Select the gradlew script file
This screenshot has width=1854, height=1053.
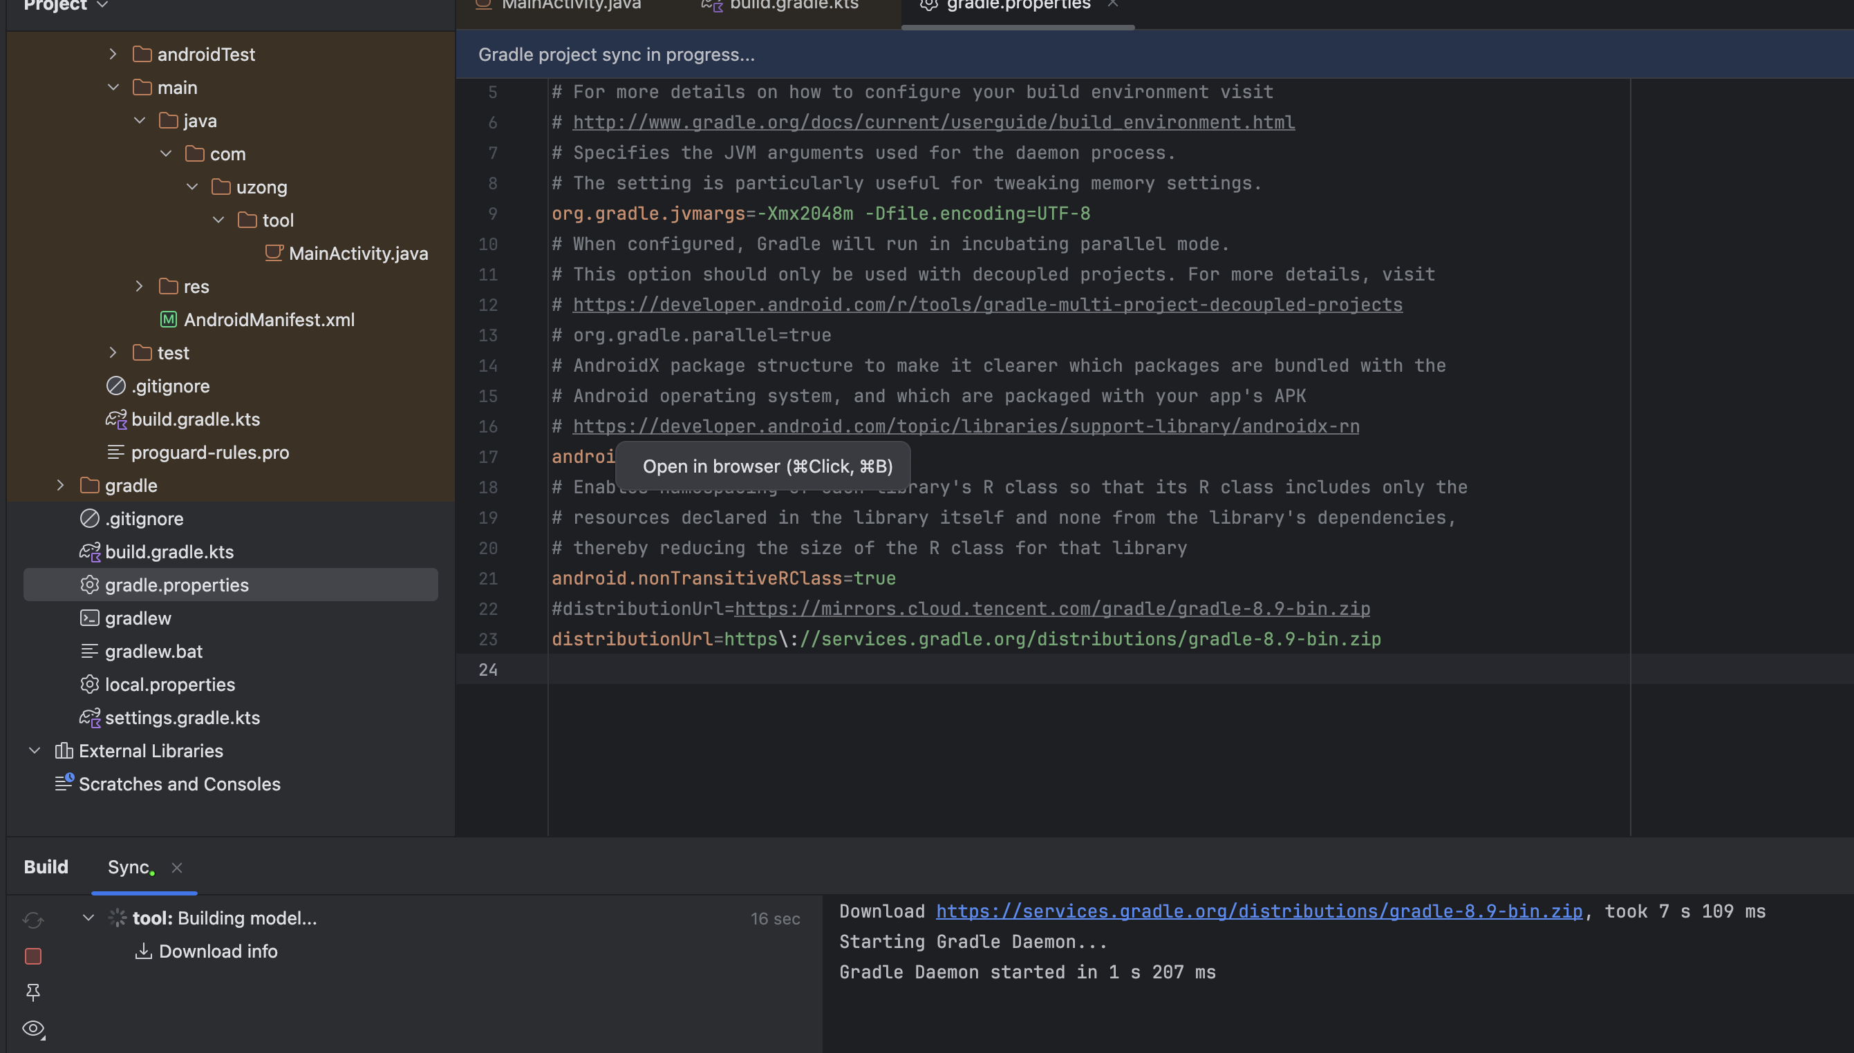click(138, 618)
